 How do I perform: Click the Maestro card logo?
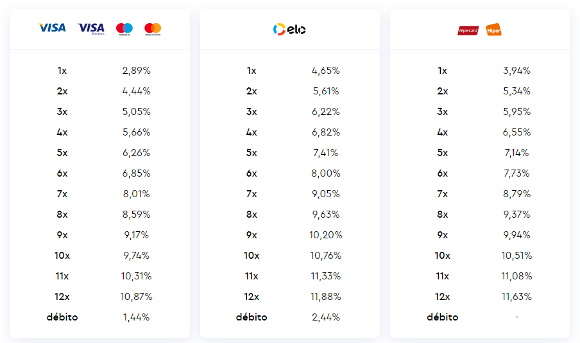[124, 28]
